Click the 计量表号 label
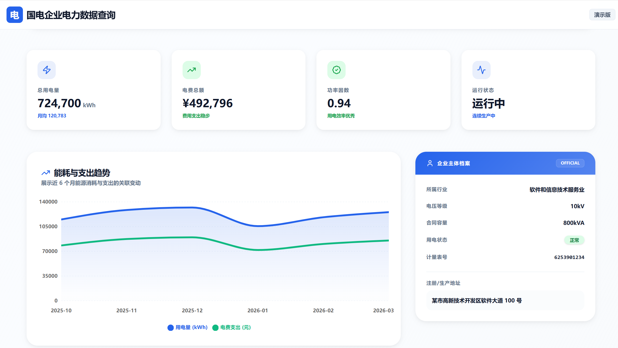This screenshot has width=618, height=348. [437, 257]
